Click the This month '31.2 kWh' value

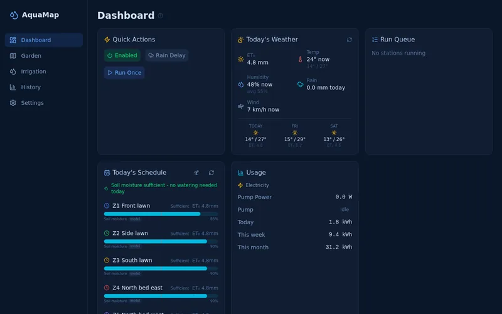[339, 247]
